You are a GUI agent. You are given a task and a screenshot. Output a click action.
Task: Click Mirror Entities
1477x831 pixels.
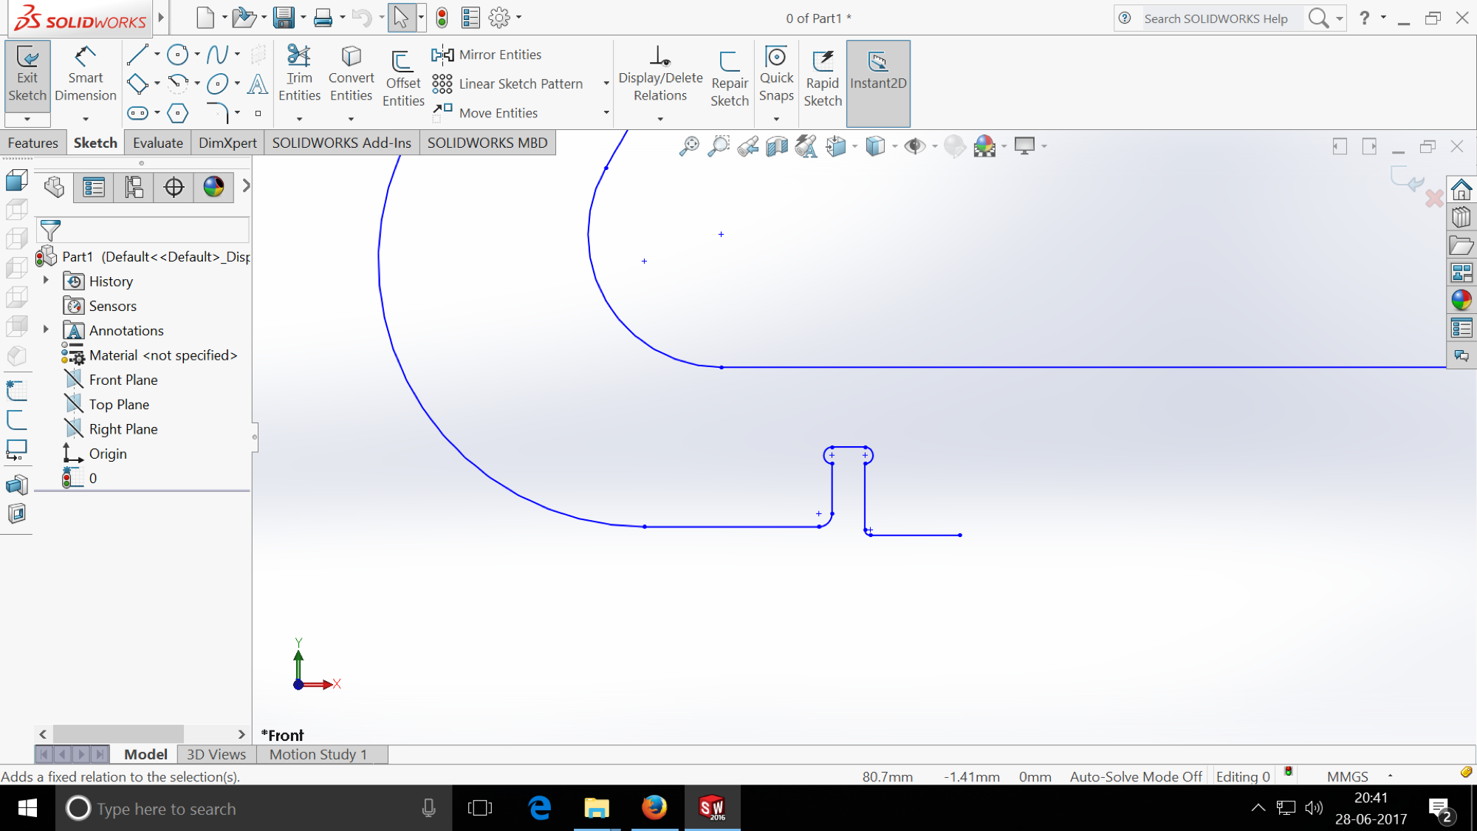coord(487,55)
